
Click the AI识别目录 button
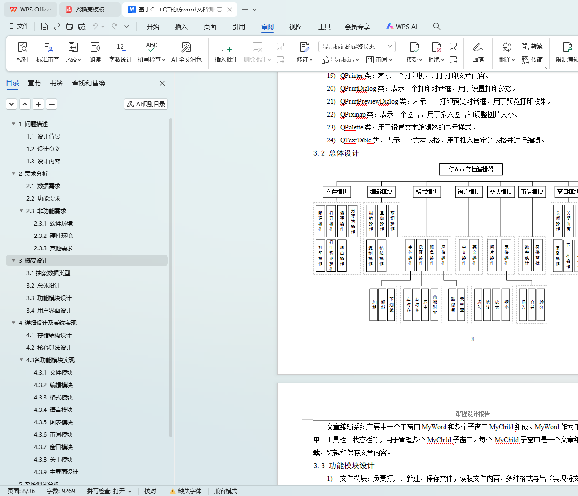click(x=146, y=104)
